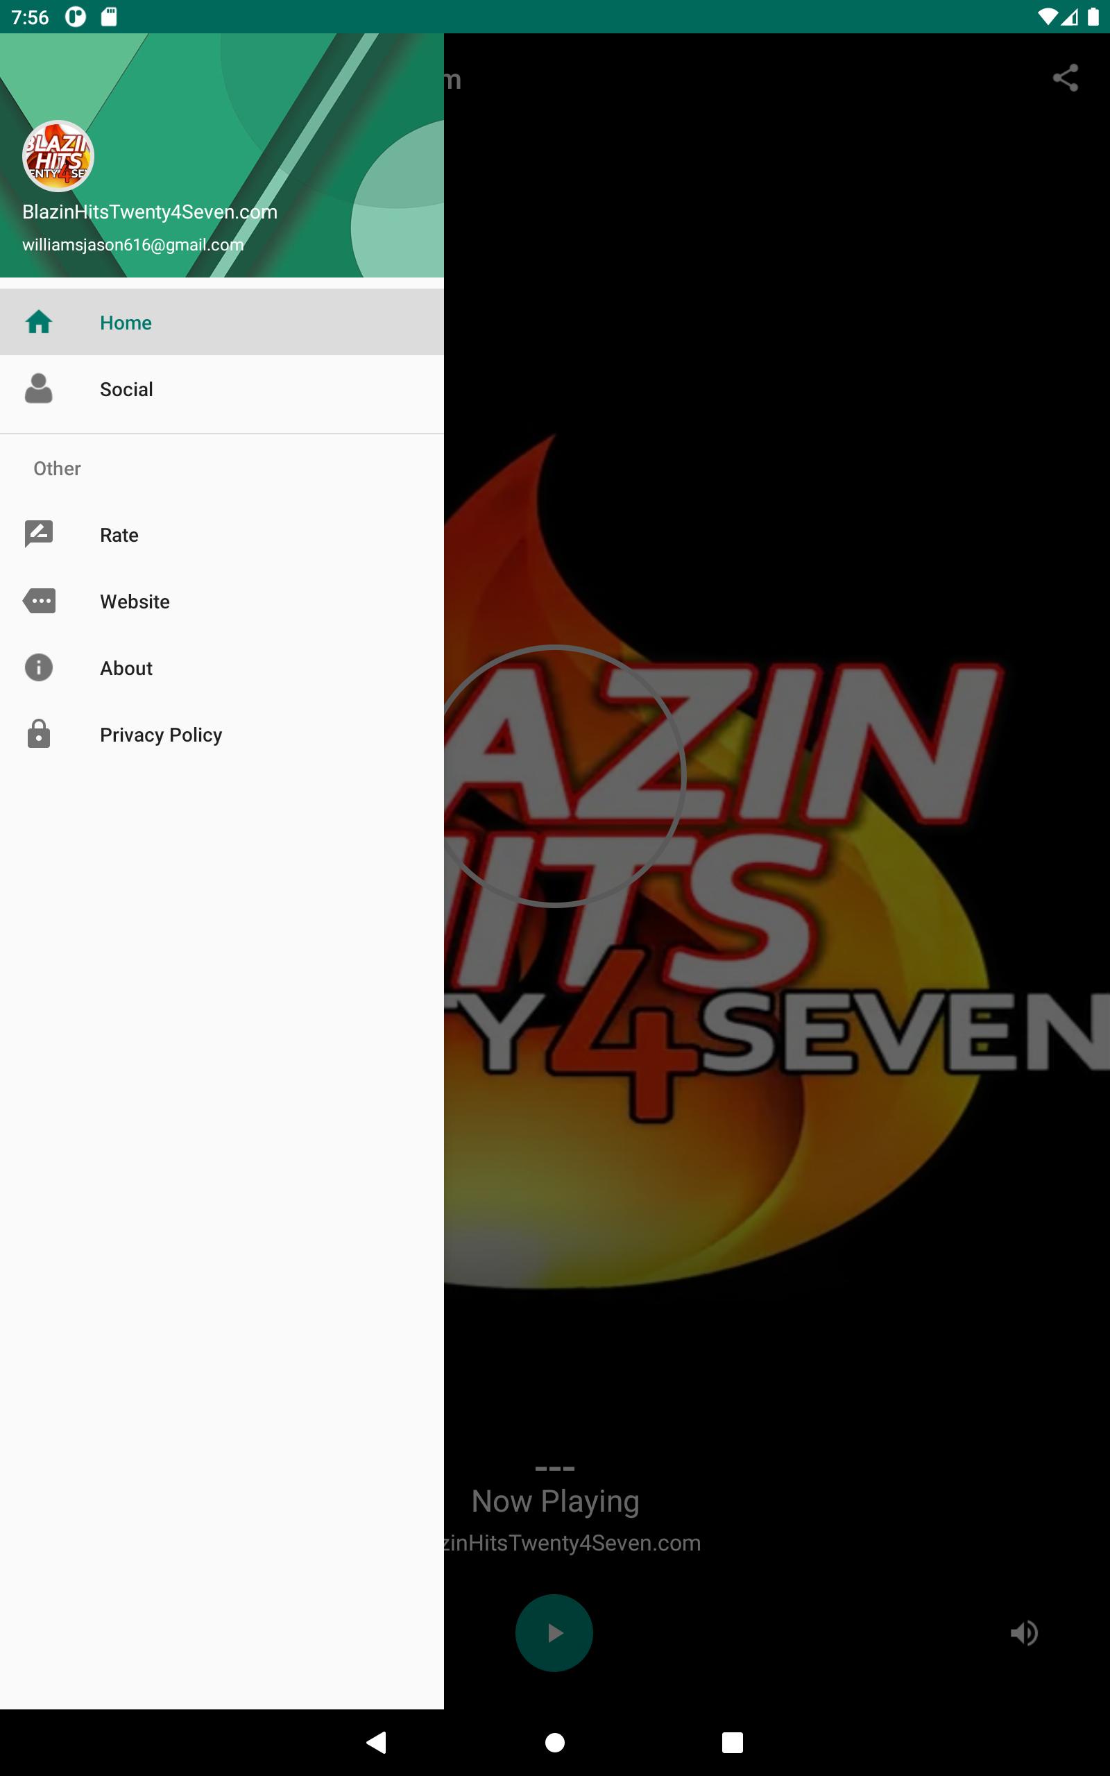Start playback with the play button
Viewport: 1110px width, 1776px height.
(554, 1632)
